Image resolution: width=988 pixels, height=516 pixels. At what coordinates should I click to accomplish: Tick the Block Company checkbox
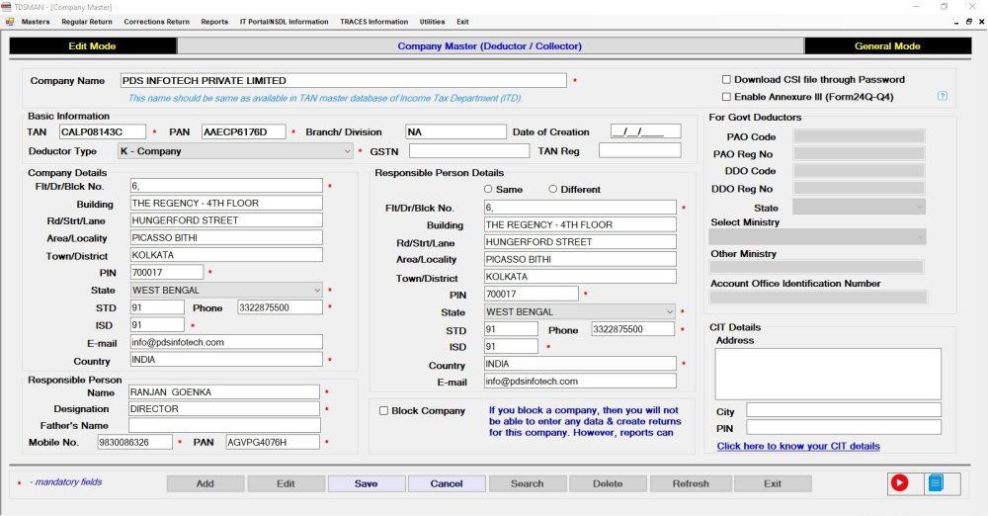click(383, 410)
